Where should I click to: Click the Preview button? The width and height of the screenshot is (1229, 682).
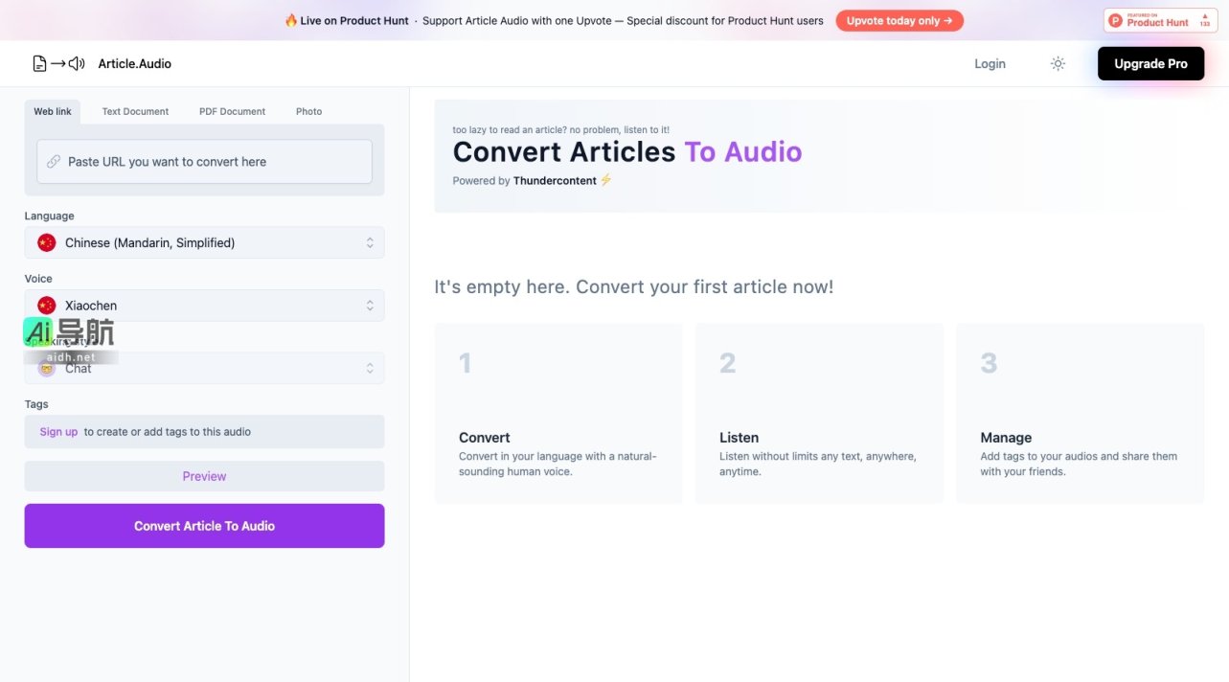[204, 476]
